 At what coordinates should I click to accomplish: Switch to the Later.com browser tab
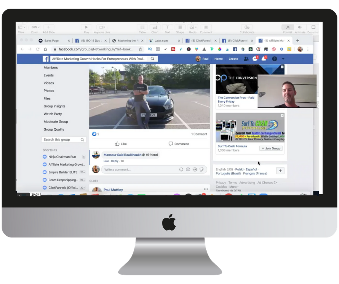pyautogui.click(x=161, y=41)
